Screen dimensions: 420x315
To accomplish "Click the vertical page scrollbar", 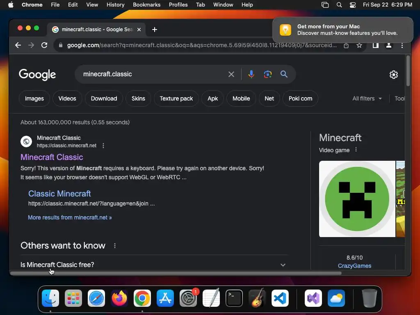I will 408,71.
